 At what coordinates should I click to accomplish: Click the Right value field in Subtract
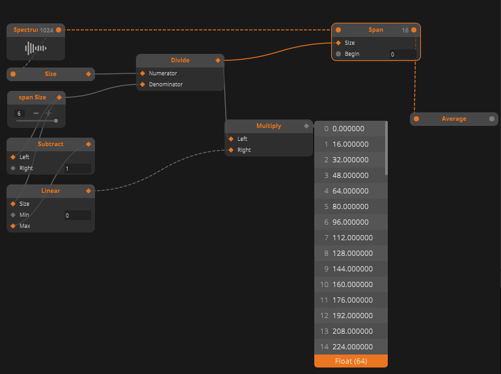click(77, 169)
